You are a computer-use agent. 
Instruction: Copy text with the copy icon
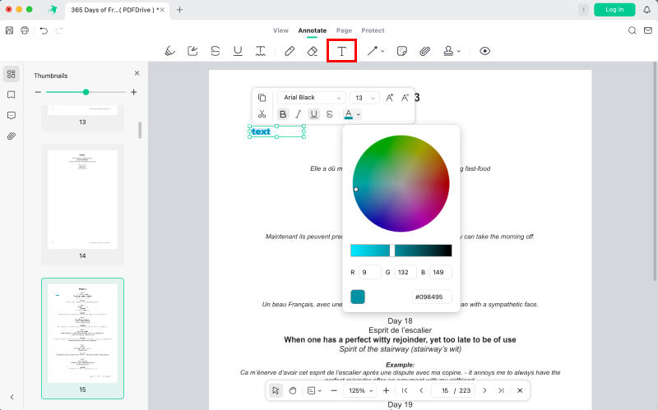[262, 98]
